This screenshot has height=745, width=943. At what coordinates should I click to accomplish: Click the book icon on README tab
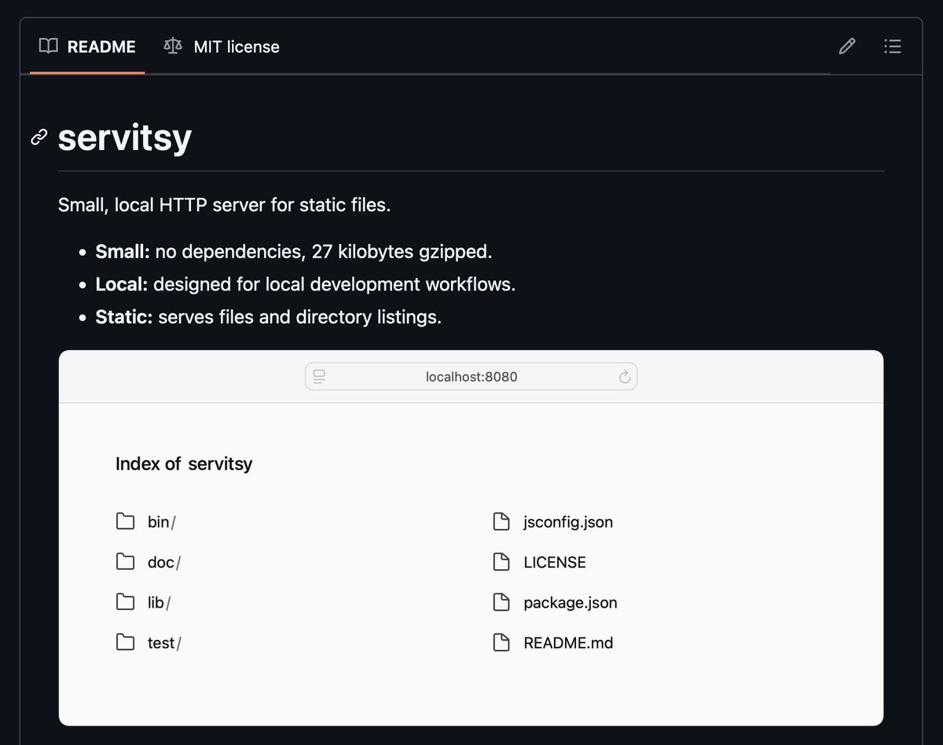tap(49, 46)
